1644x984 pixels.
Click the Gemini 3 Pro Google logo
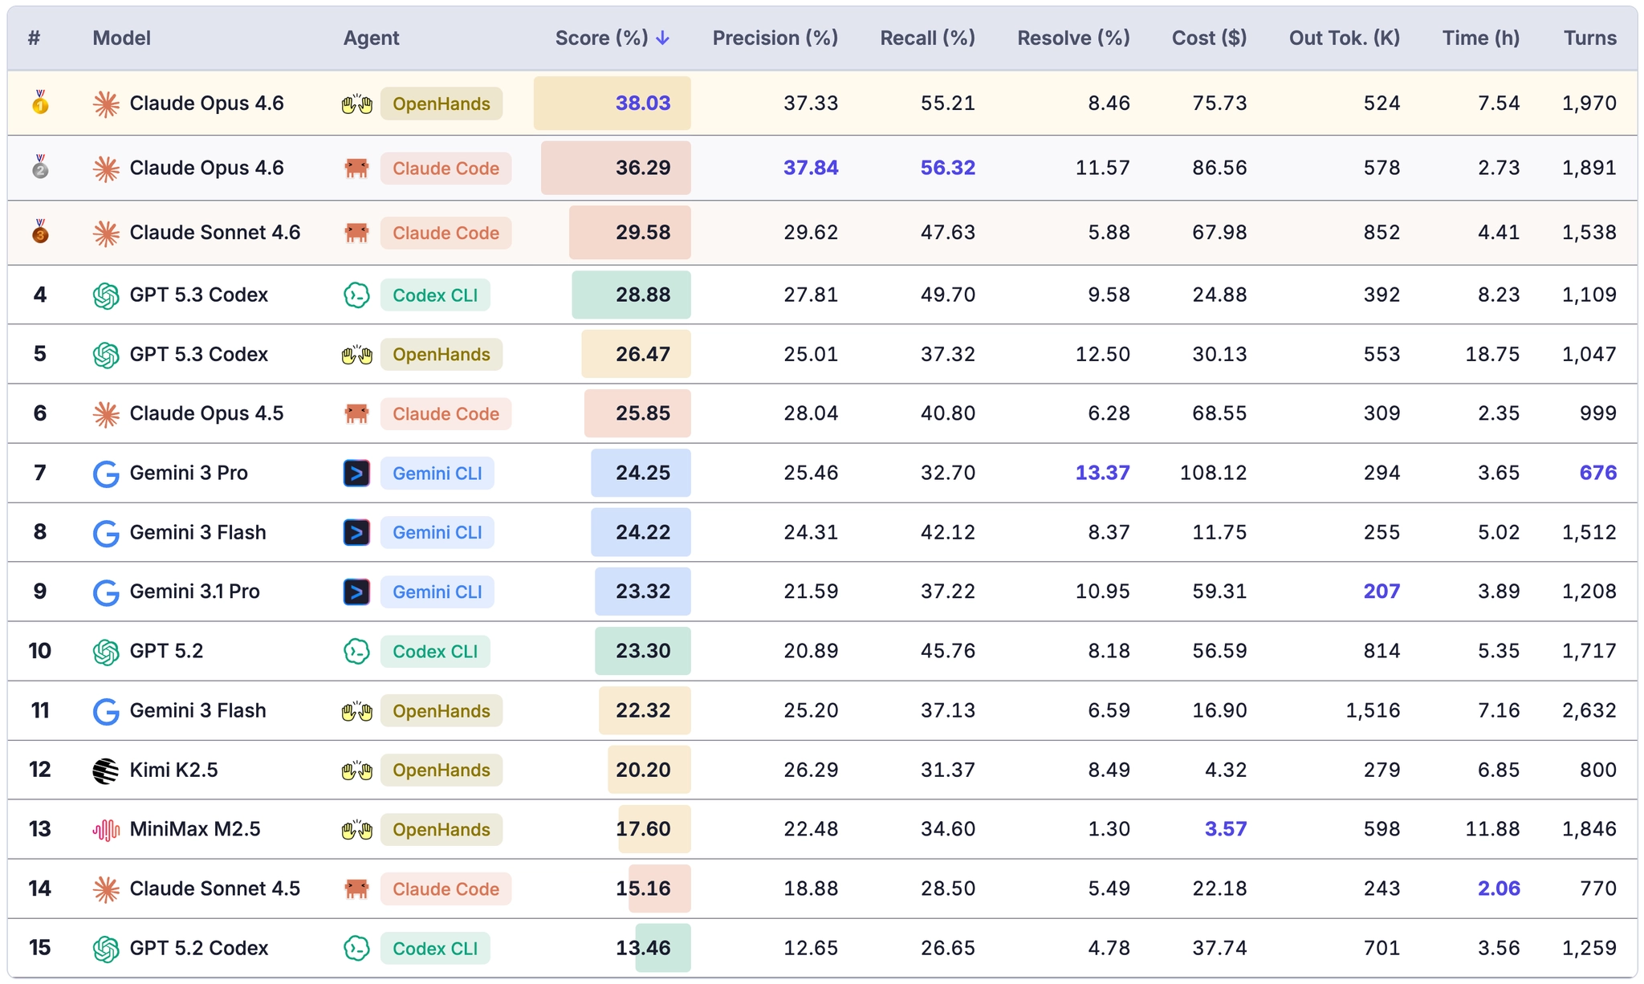click(x=106, y=474)
